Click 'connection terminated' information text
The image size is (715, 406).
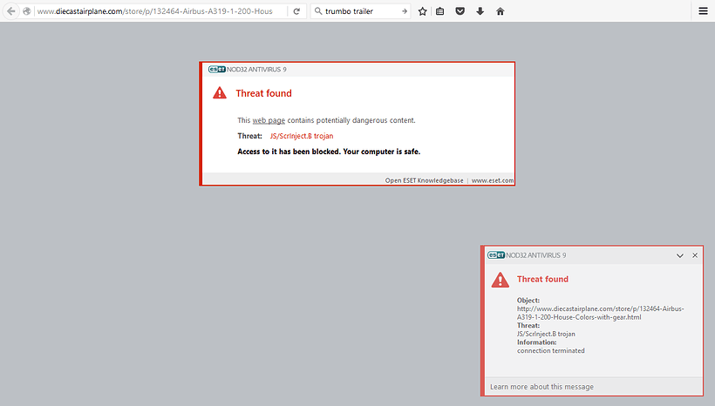point(551,350)
